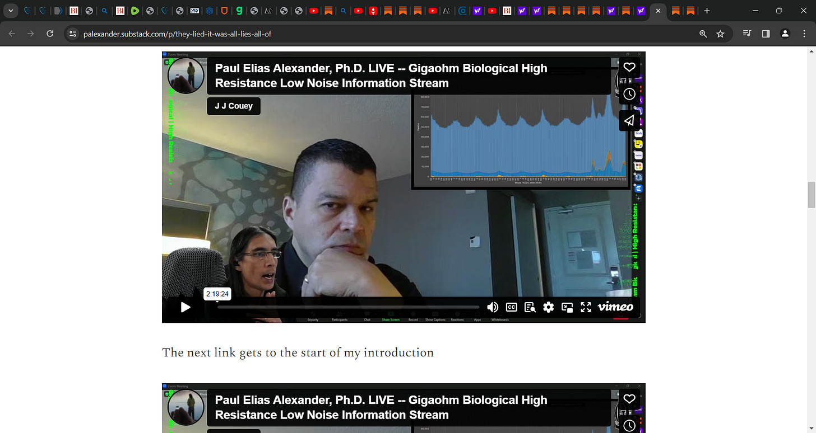Open the Chrome profile menu
The height and width of the screenshot is (433, 816).
(x=785, y=34)
